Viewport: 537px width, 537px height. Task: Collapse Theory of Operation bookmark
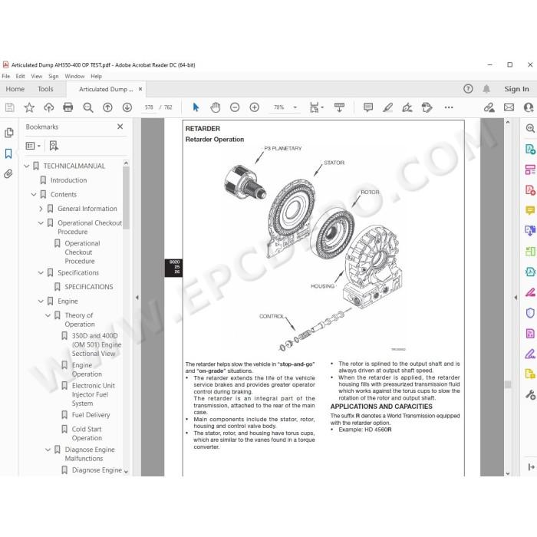48,315
